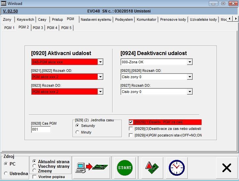239x181 pixels.
Task: Click the Cas PGM input field
Action: pos(41,130)
